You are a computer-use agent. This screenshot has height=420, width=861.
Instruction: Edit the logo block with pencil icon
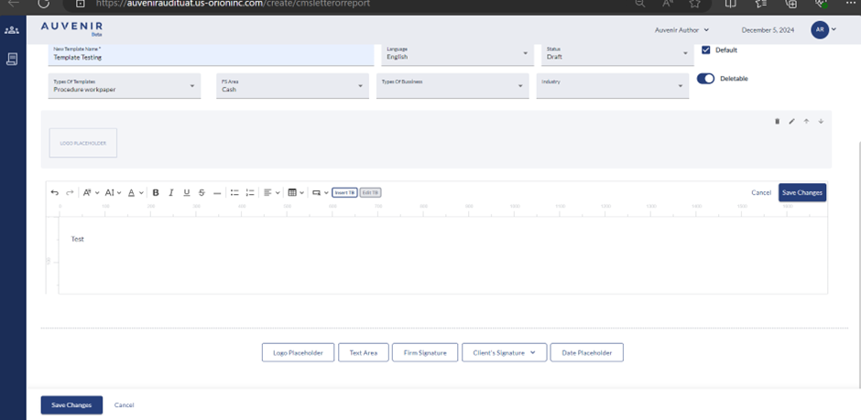click(792, 121)
